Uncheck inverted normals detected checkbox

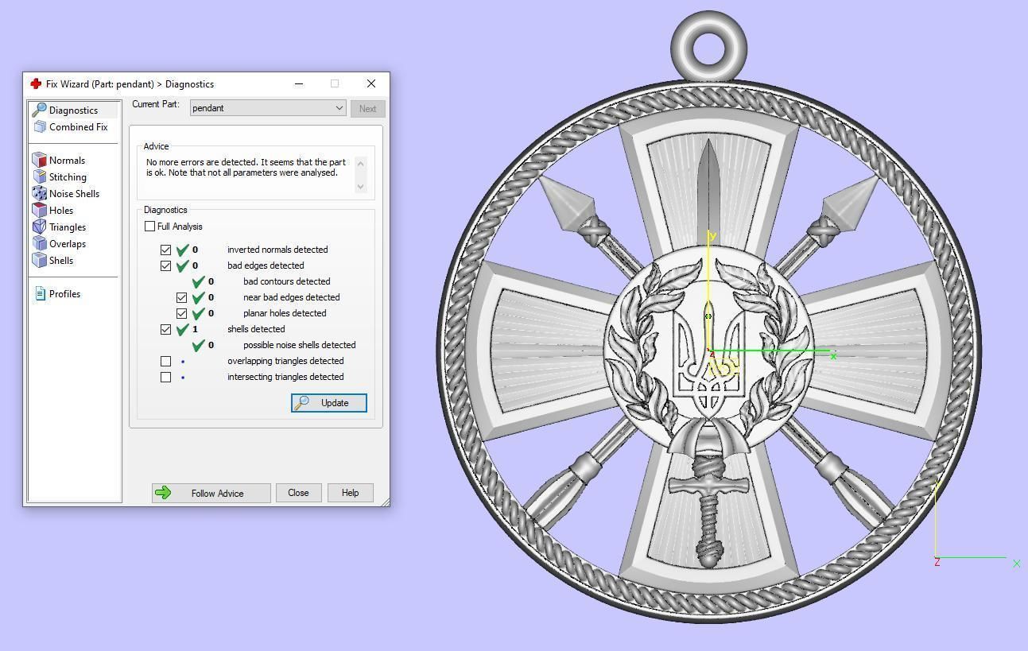click(165, 250)
